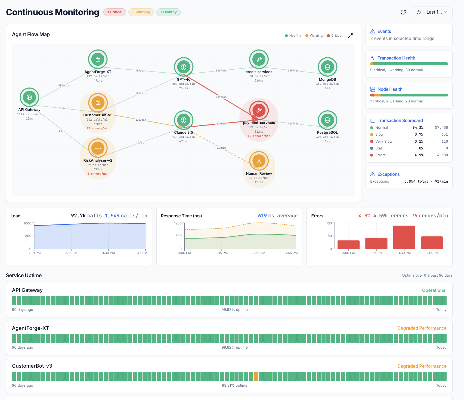The height and width of the screenshot is (400, 464).
Task: Select the API Gateway globe node
Action: (29, 97)
